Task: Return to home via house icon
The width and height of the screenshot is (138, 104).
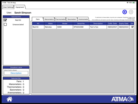Action: point(9,99)
